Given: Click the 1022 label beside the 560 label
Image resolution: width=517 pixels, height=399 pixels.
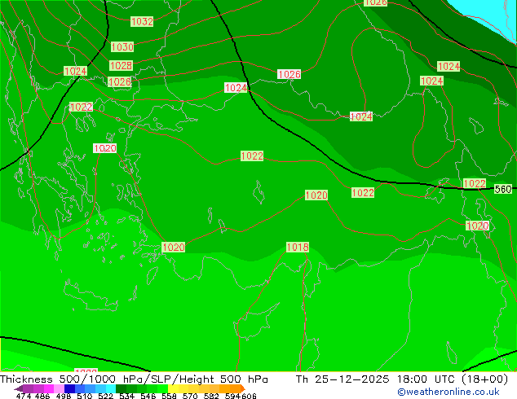Looking at the screenshot, I should tap(475, 183).
